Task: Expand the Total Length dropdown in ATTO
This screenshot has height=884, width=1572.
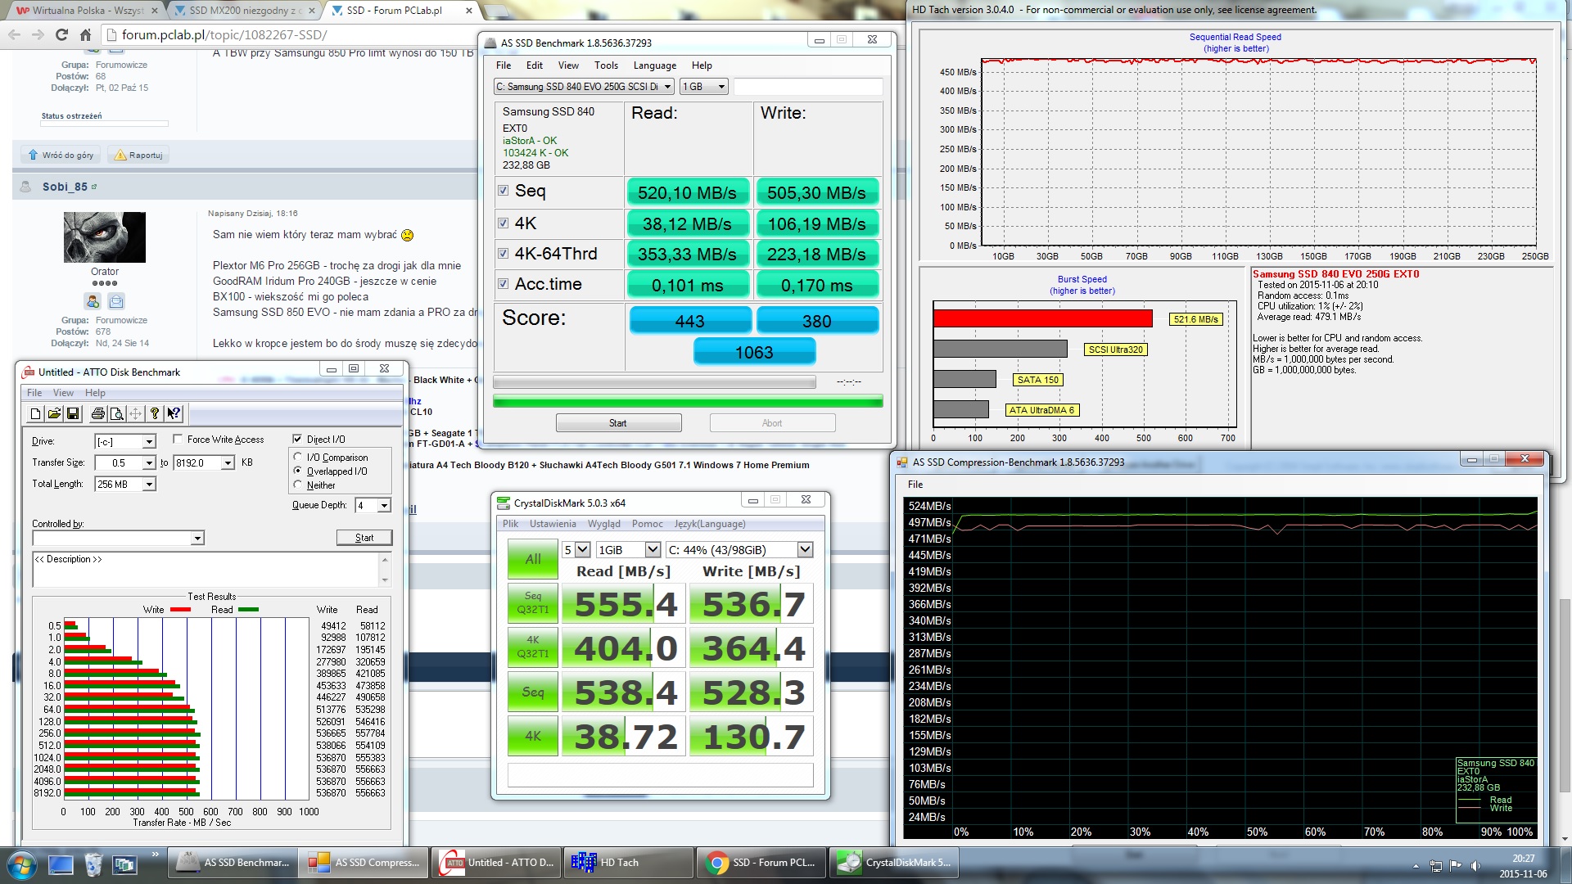Action: 149,485
